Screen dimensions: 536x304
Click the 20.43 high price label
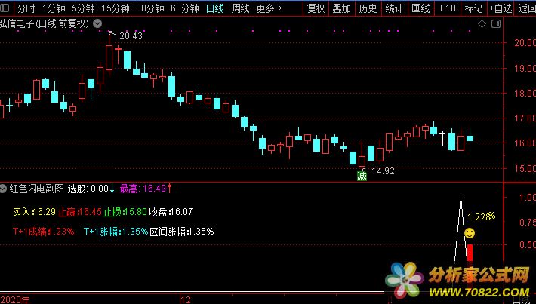point(131,36)
